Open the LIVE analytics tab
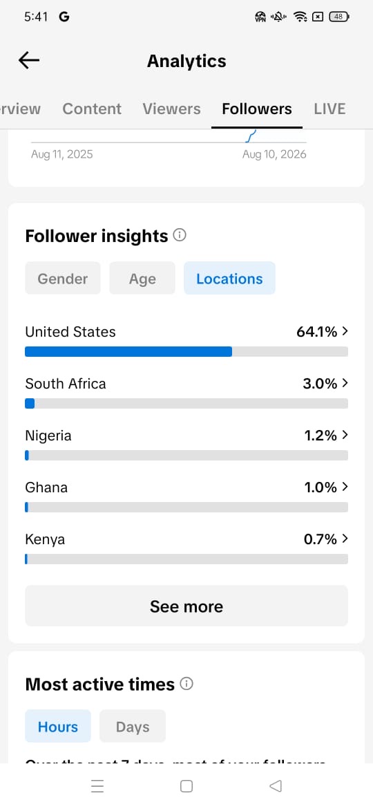The width and height of the screenshot is (373, 809). tap(329, 109)
